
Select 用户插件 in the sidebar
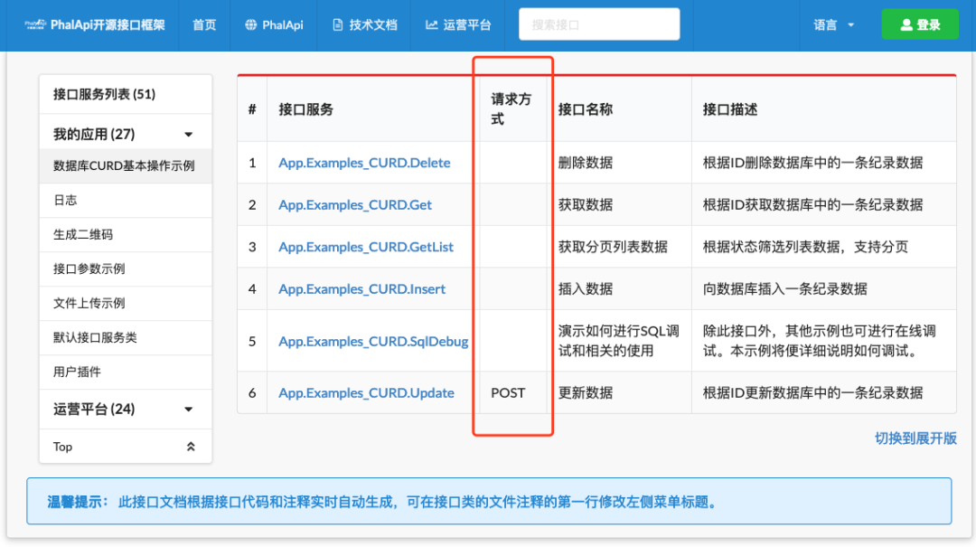[125, 372]
